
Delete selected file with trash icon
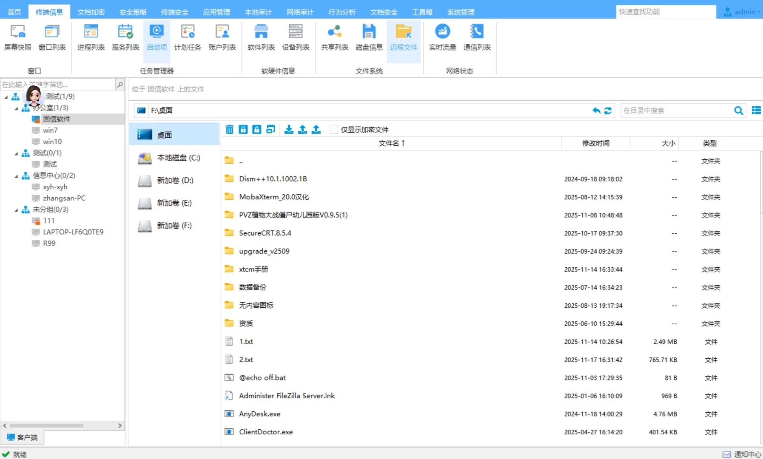[229, 129]
